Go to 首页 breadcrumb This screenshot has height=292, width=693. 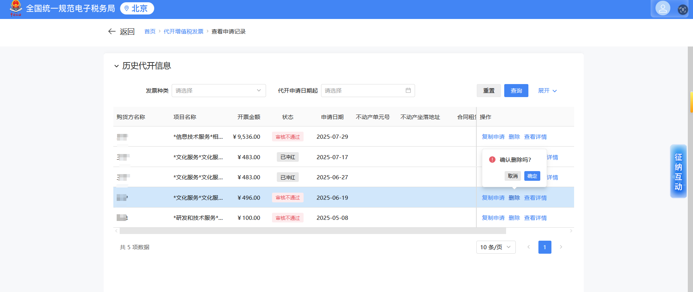coord(150,32)
